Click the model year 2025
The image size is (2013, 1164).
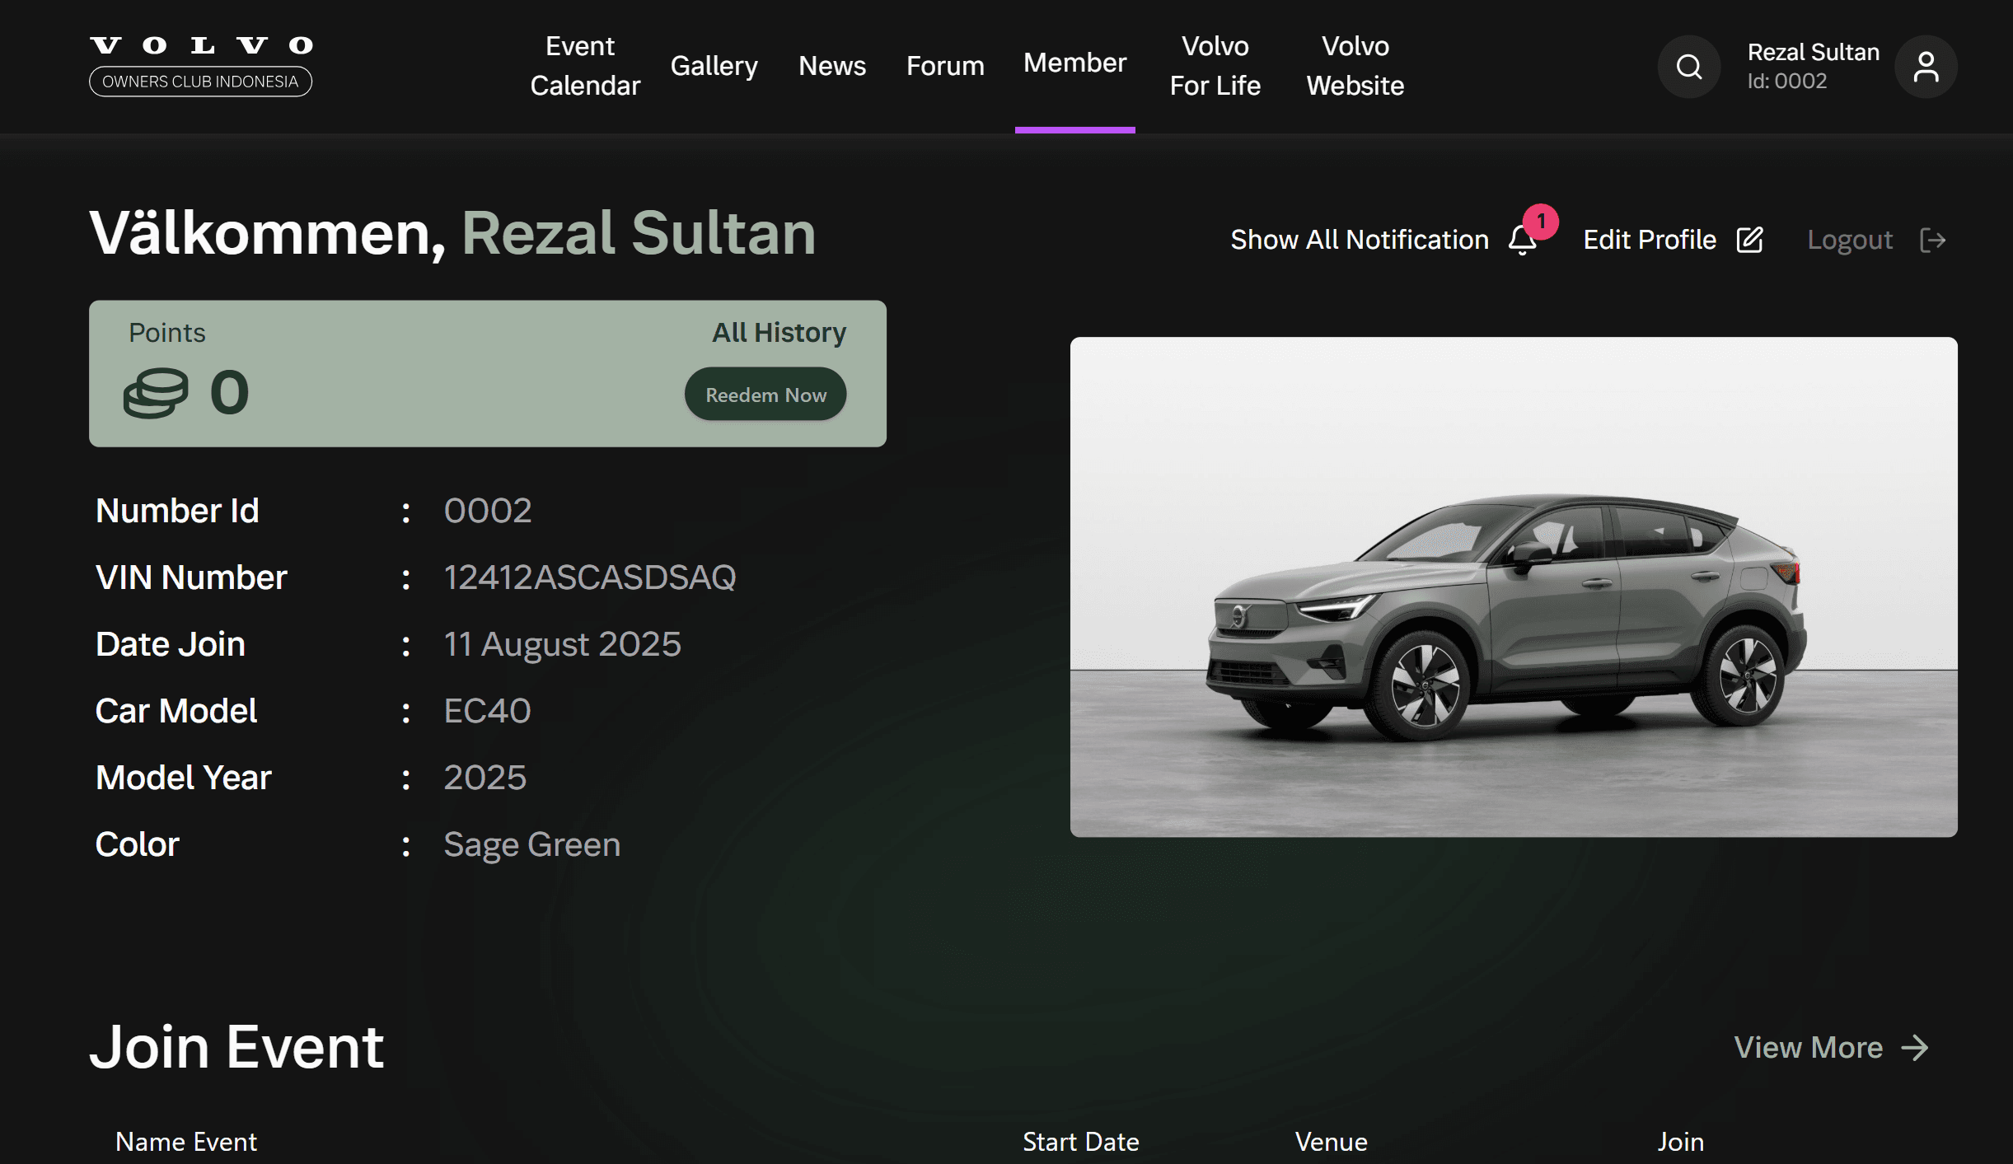(x=485, y=778)
